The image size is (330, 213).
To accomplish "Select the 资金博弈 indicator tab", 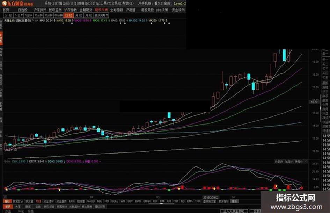I will tap(49, 201).
